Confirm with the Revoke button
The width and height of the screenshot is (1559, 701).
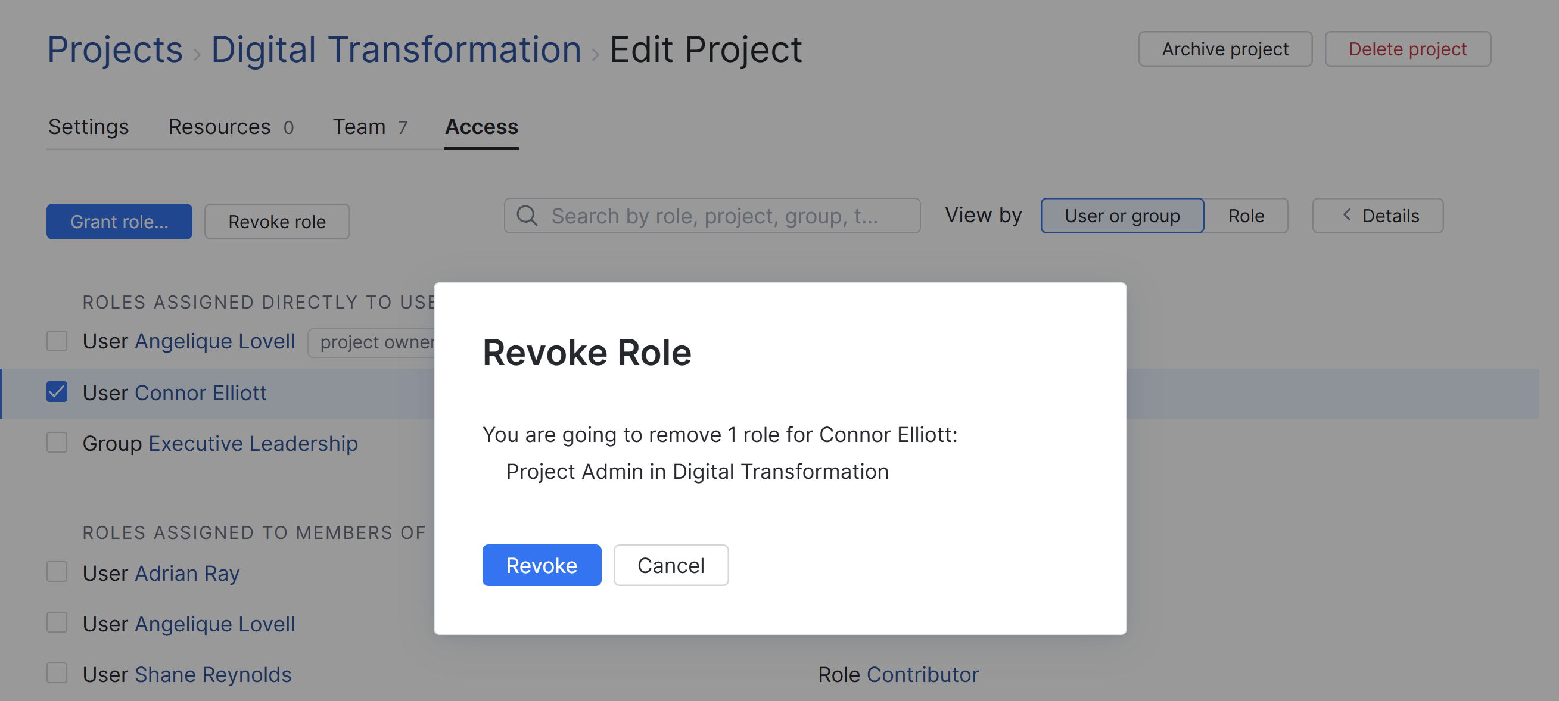pyautogui.click(x=541, y=565)
